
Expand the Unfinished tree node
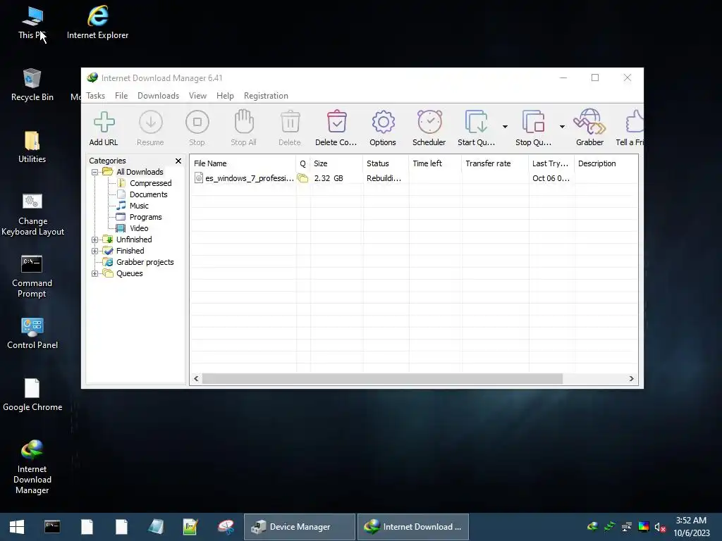[x=95, y=240]
